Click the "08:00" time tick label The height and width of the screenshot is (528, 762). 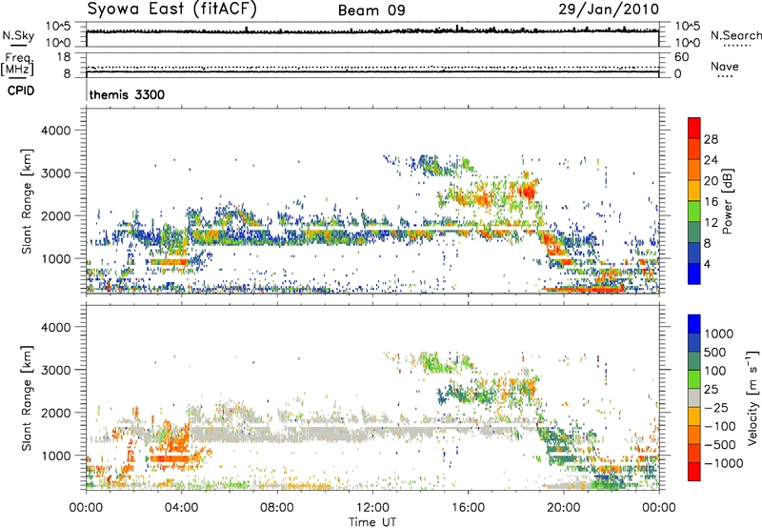click(277, 508)
